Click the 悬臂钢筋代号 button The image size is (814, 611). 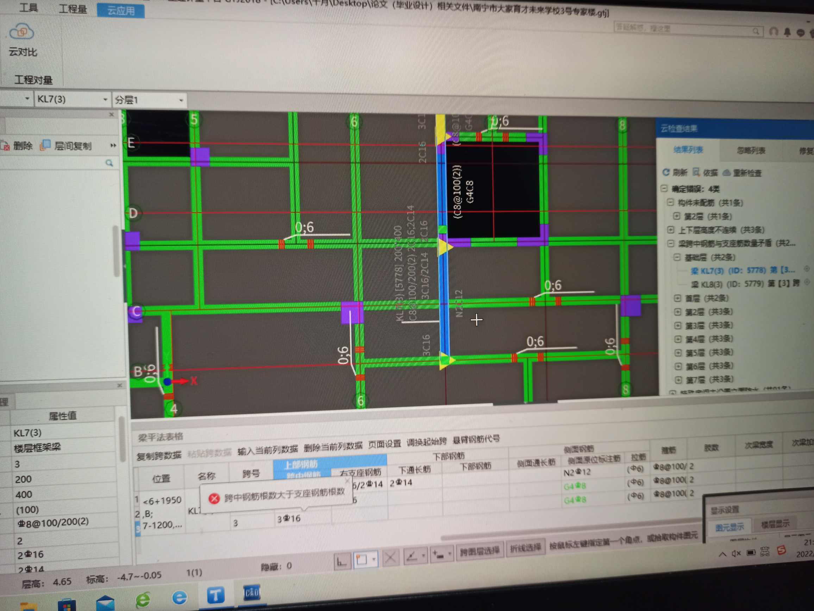[x=476, y=439]
